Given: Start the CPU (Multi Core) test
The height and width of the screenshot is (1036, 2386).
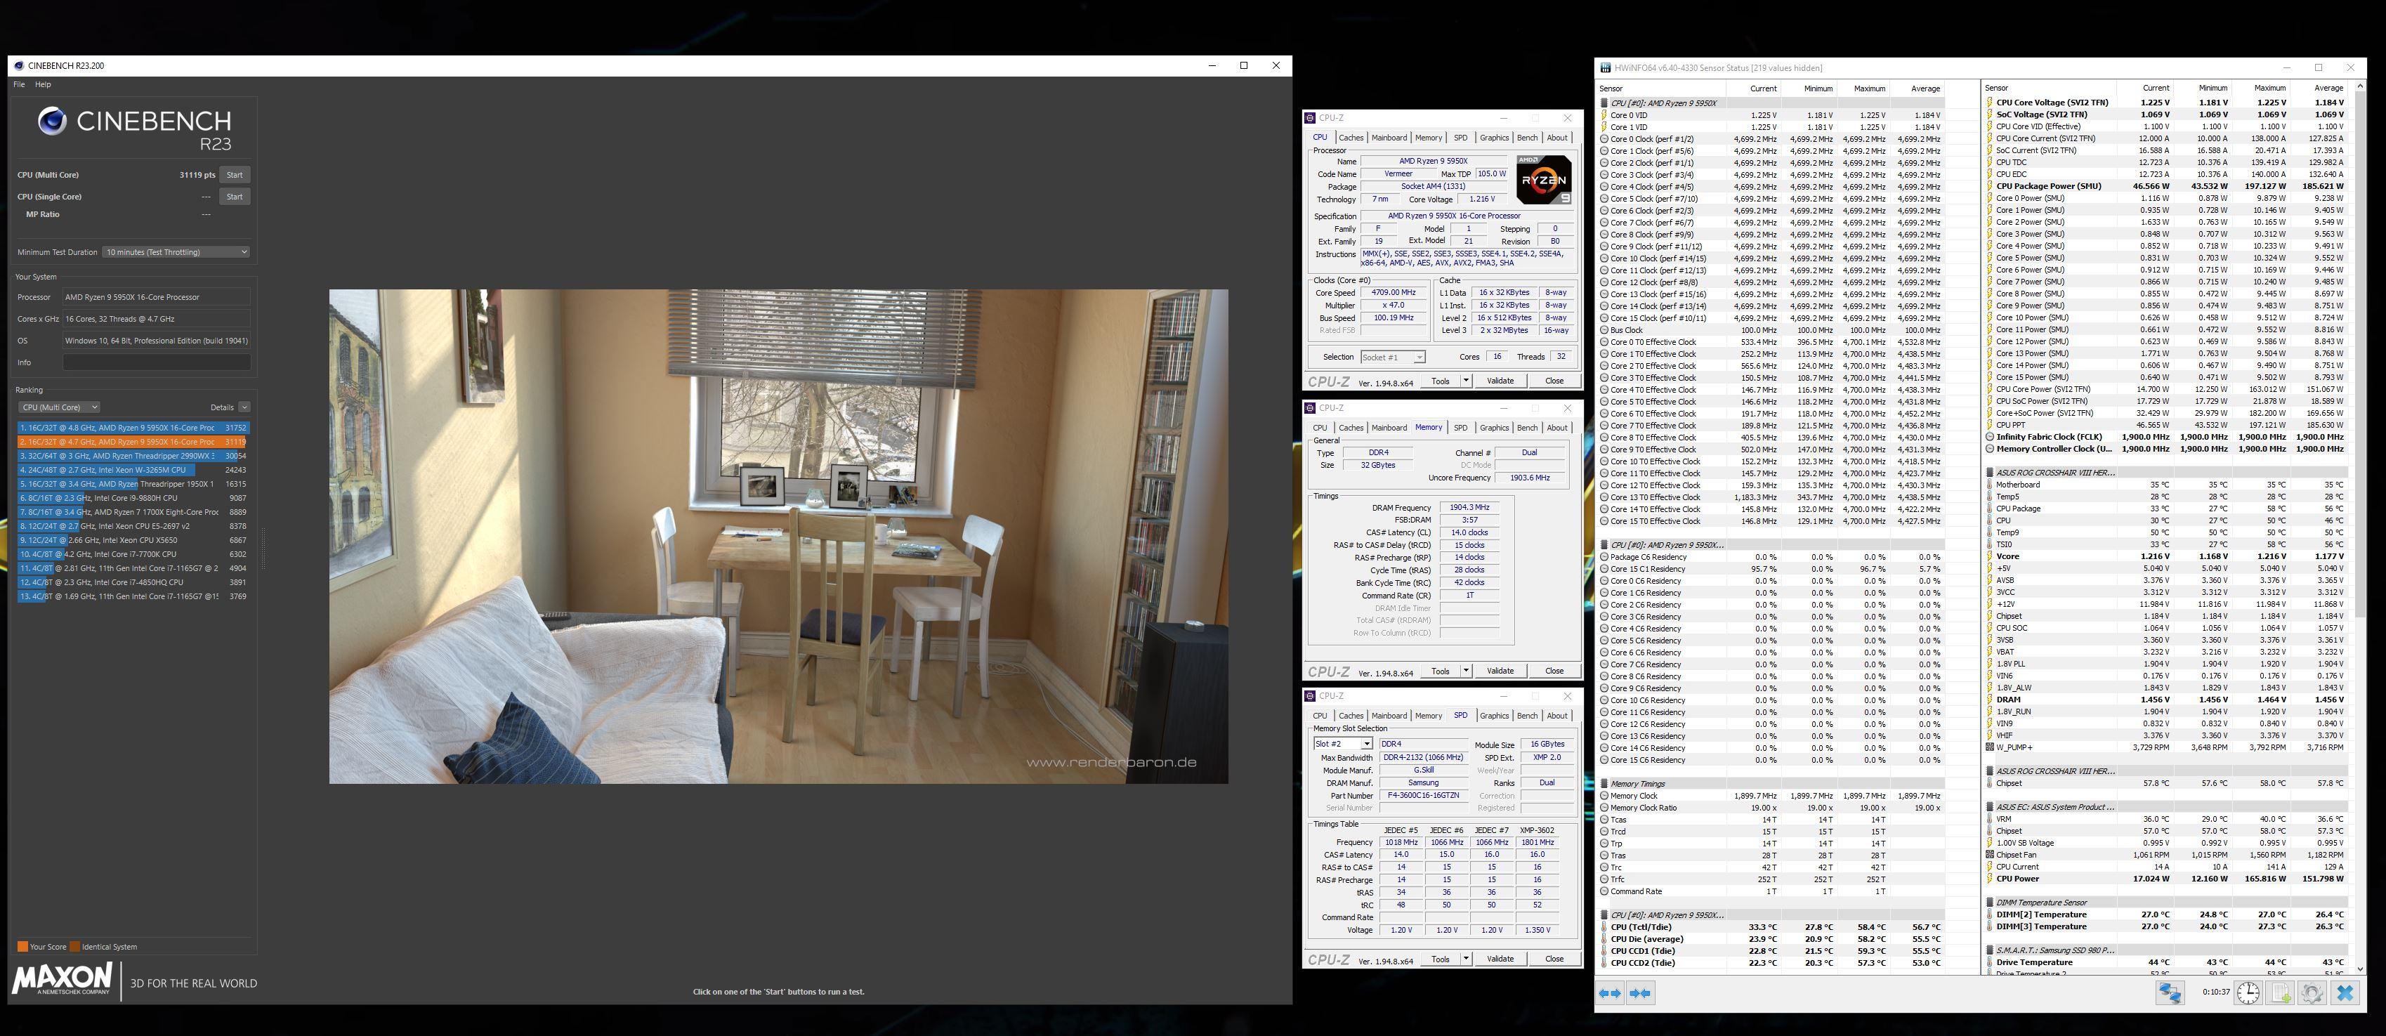Looking at the screenshot, I should click(235, 175).
